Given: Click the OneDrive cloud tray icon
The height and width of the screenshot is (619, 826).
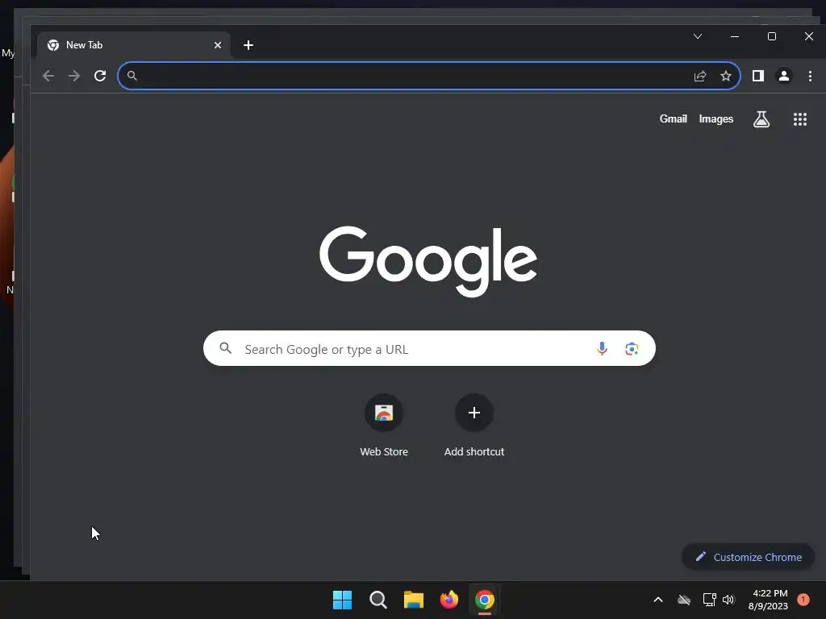Looking at the screenshot, I should click(x=684, y=600).
